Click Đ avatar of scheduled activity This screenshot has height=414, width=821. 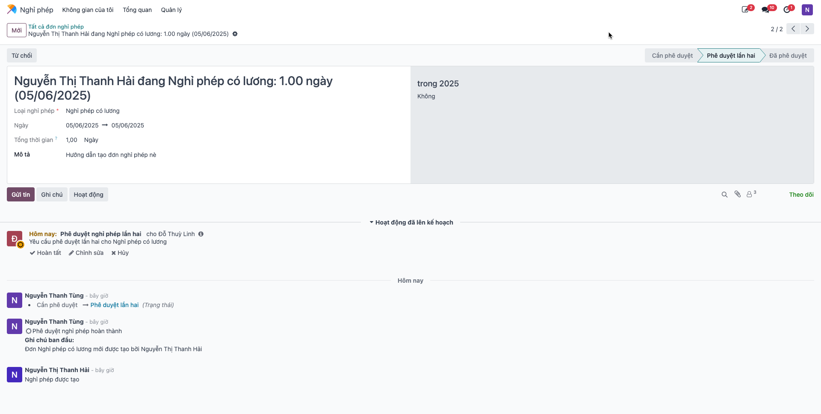pyautogui.click(x=15, y=239)
